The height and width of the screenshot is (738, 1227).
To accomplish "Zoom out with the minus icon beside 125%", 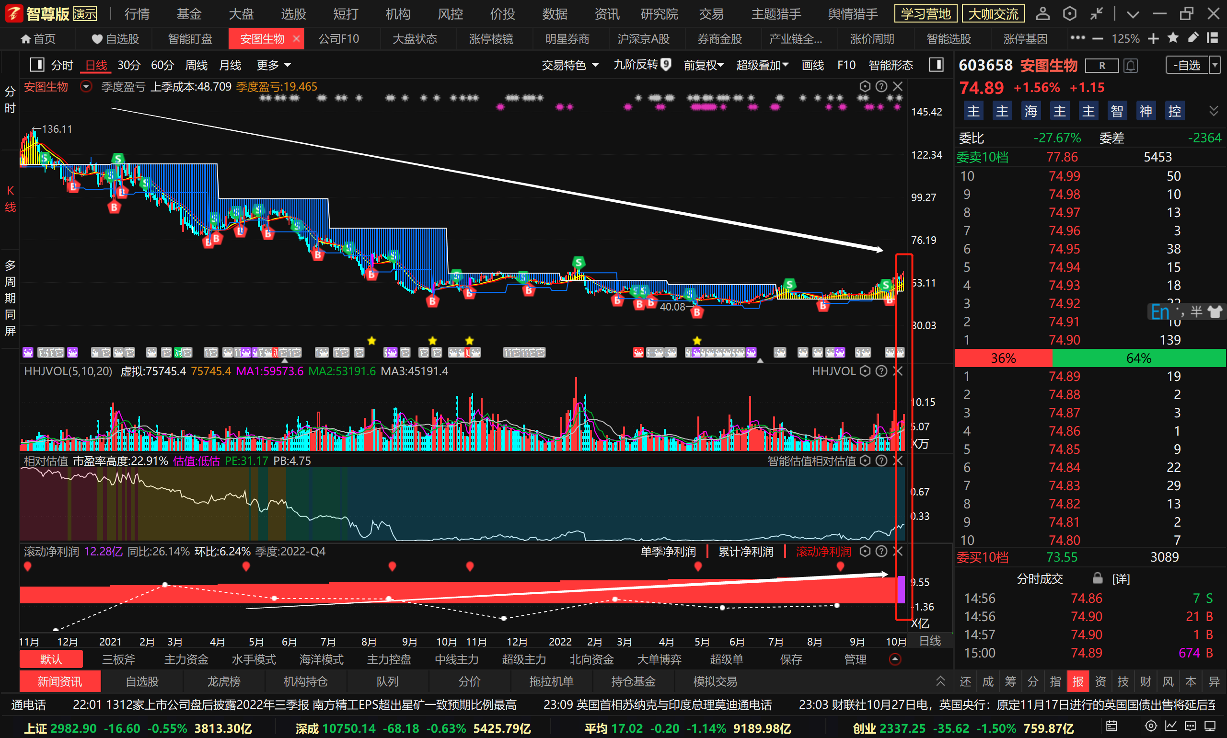I will (1098, 39).
